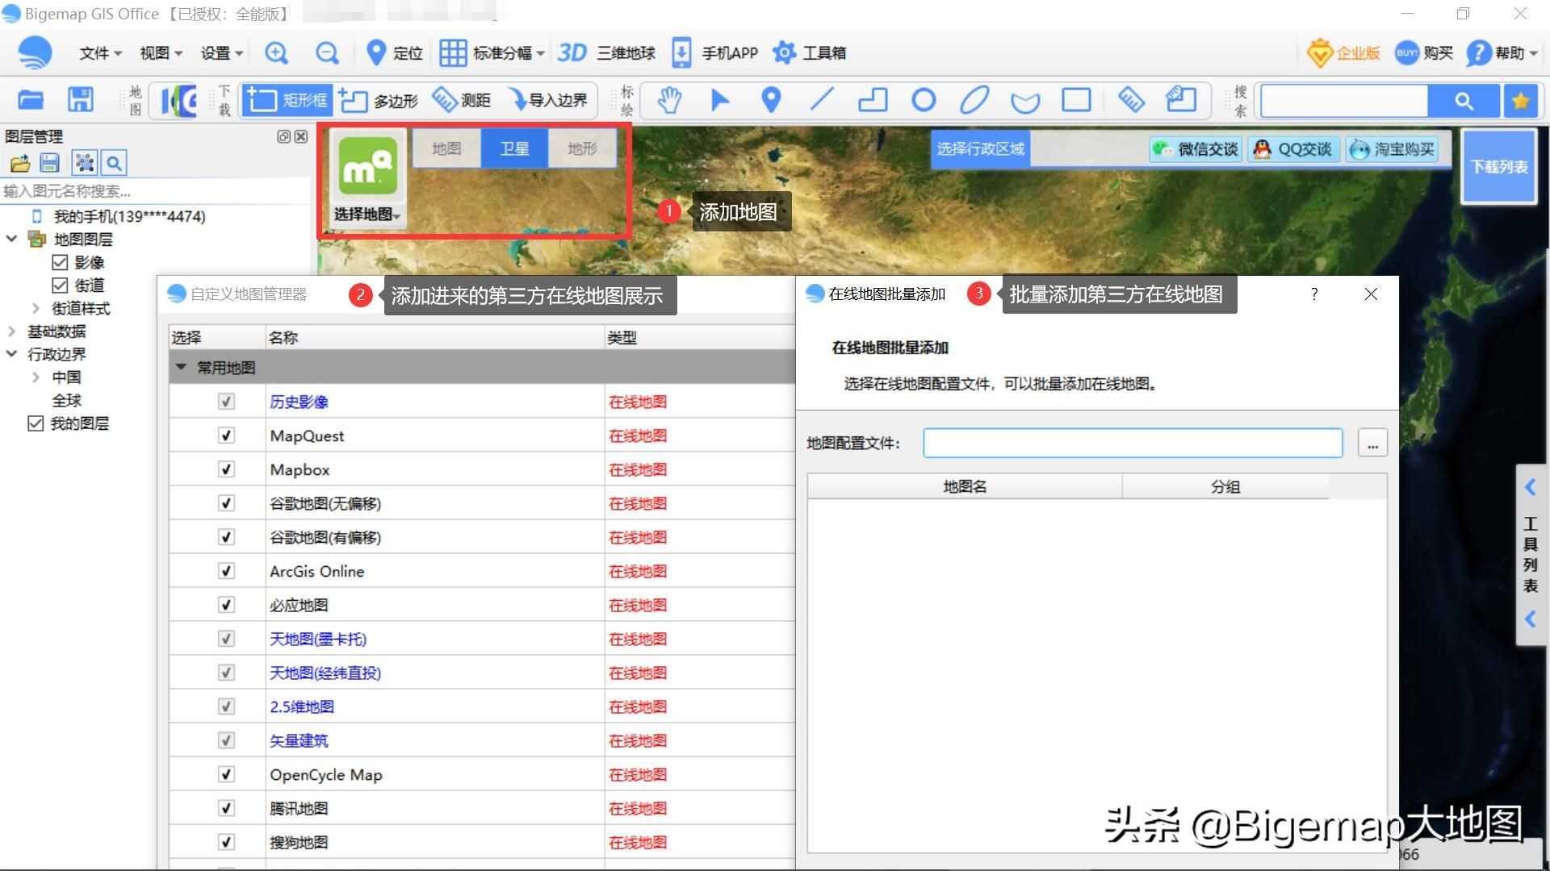Select the circle drawing tool
The width and height of the screenshot is (1550, 871).
pyautogui.click(x=924, y=100)
